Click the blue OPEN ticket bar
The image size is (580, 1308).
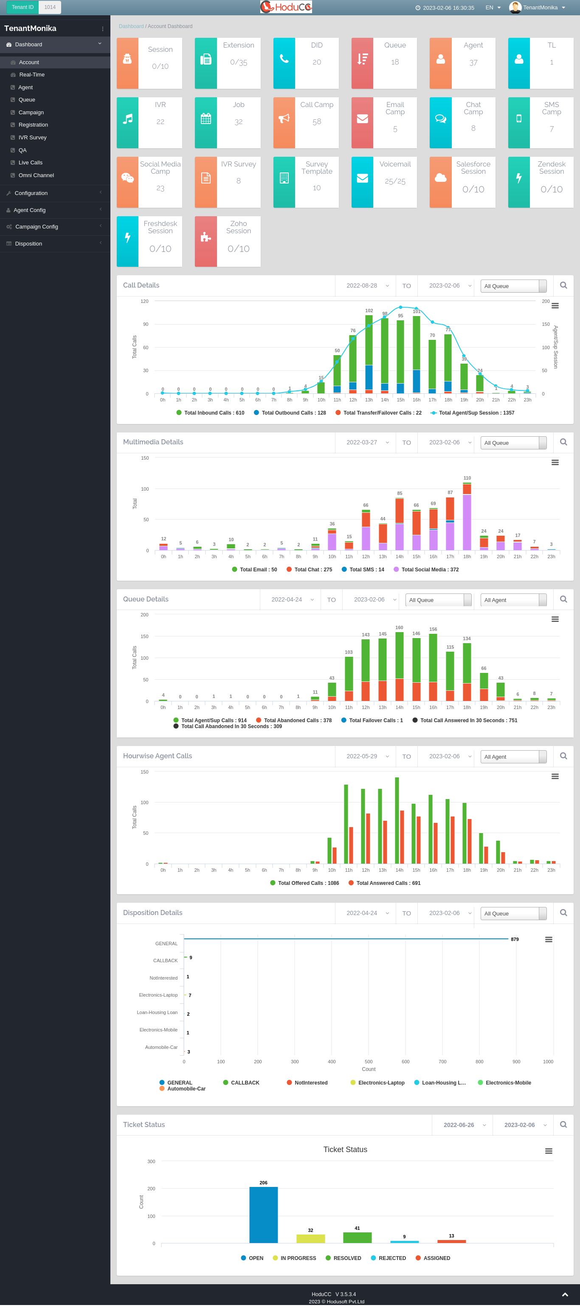[263, 1215]
